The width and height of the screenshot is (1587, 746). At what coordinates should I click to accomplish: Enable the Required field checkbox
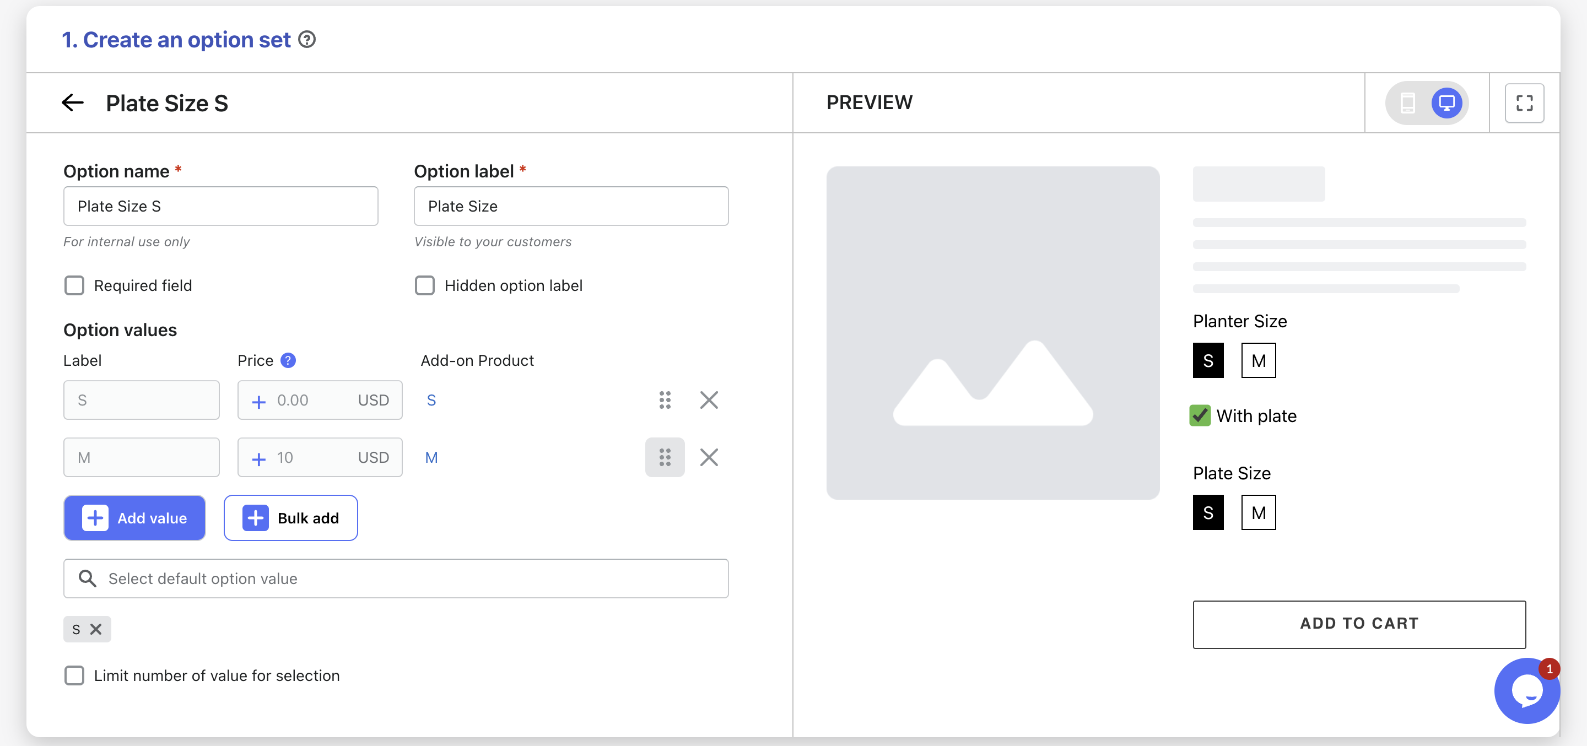click(x=74, y=286)
